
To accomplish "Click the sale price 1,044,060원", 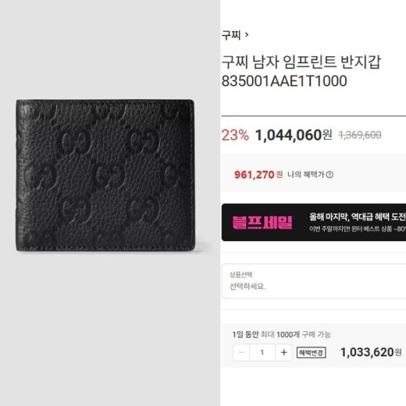I will tap(294, 135).
